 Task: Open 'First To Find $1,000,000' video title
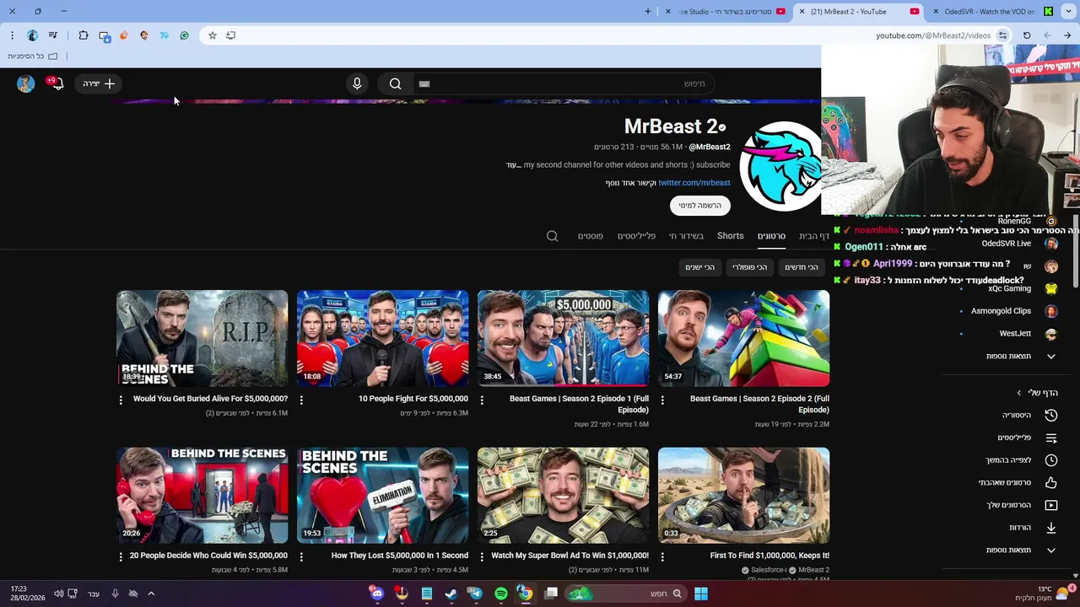pos(769,556)
